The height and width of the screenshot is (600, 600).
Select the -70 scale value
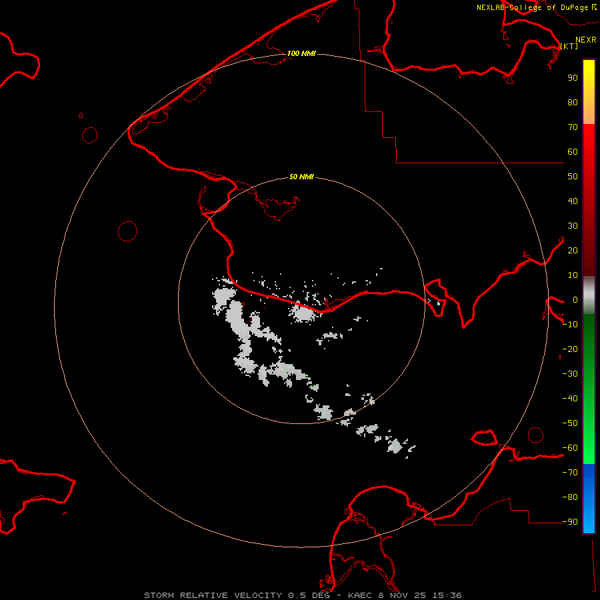coord(570,473)
